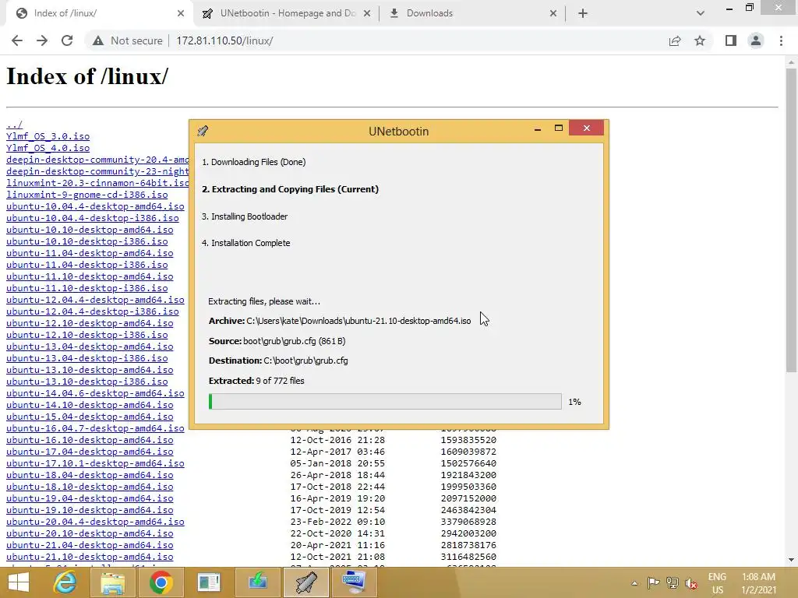Download Ylmf_OS_3.0.iso

tap(48, 136)
